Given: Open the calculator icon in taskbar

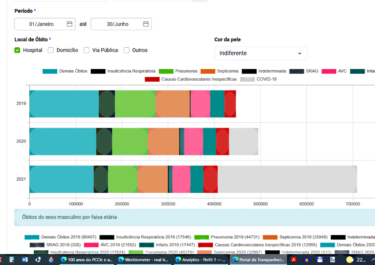Looking at the screenshot, I should pyautogui.click(x=12, y=260).
